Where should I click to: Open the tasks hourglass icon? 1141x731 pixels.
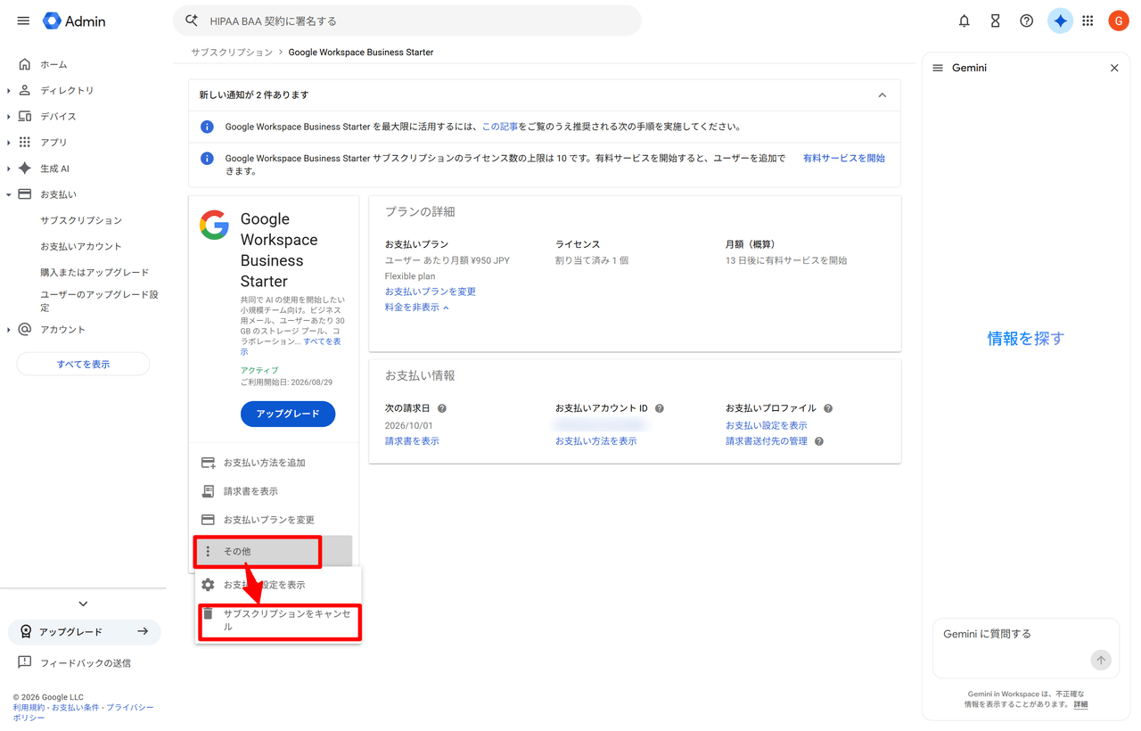click(995, 21)
